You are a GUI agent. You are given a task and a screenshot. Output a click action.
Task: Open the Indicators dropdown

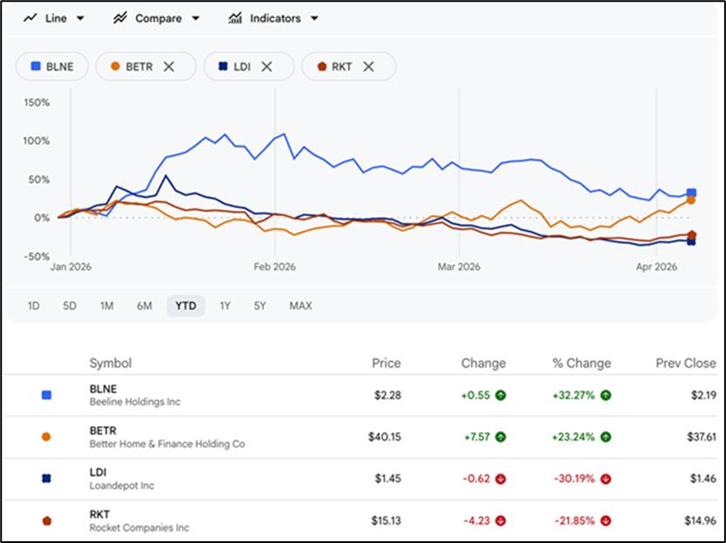pos(273,18)
